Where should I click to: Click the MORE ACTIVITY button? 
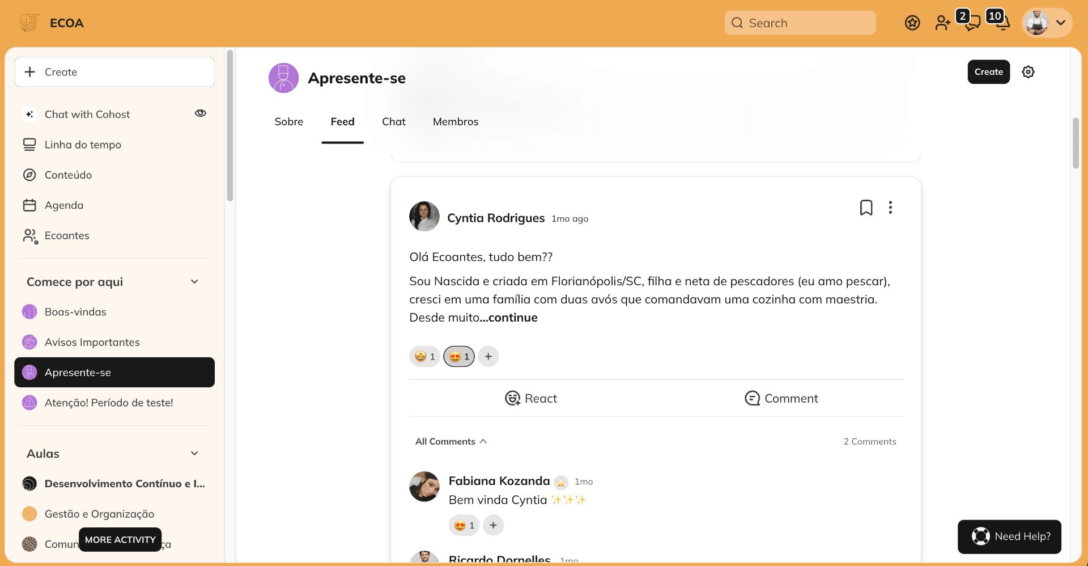pyautogui.click(x=120, y=540)
